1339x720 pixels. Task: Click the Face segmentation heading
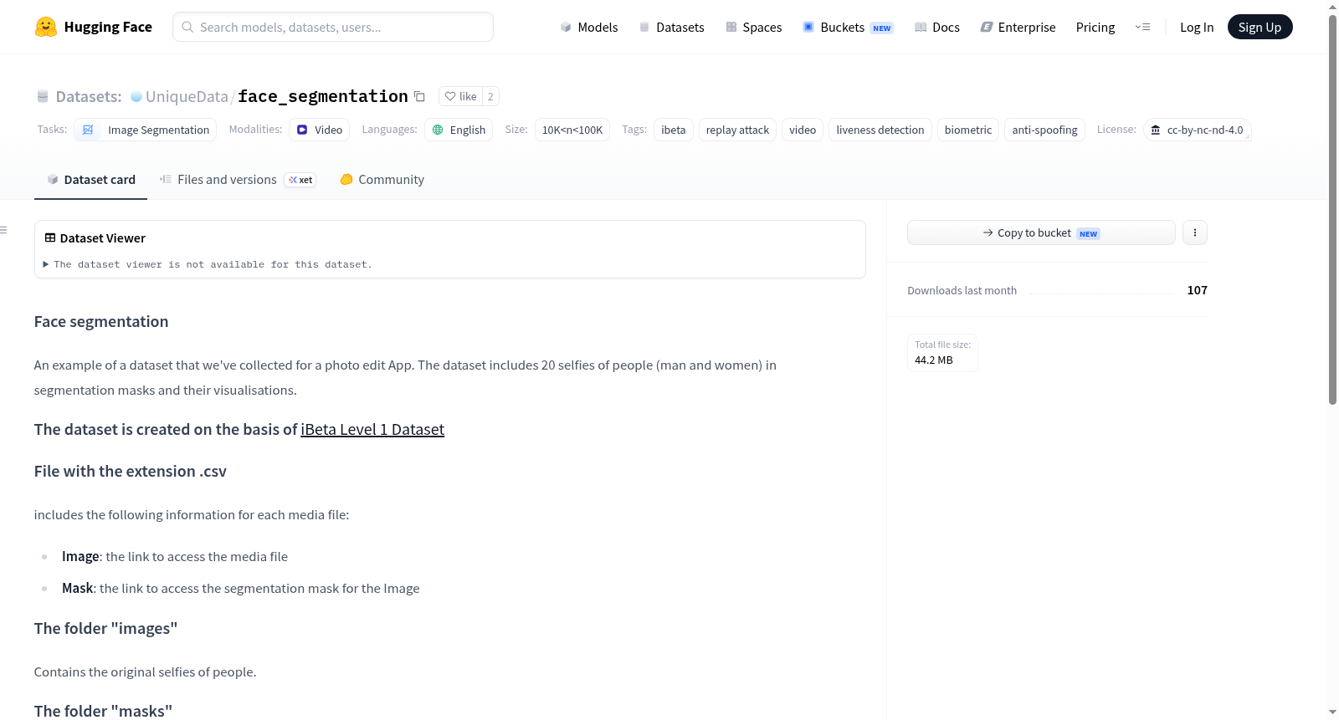tap(101, 321)
